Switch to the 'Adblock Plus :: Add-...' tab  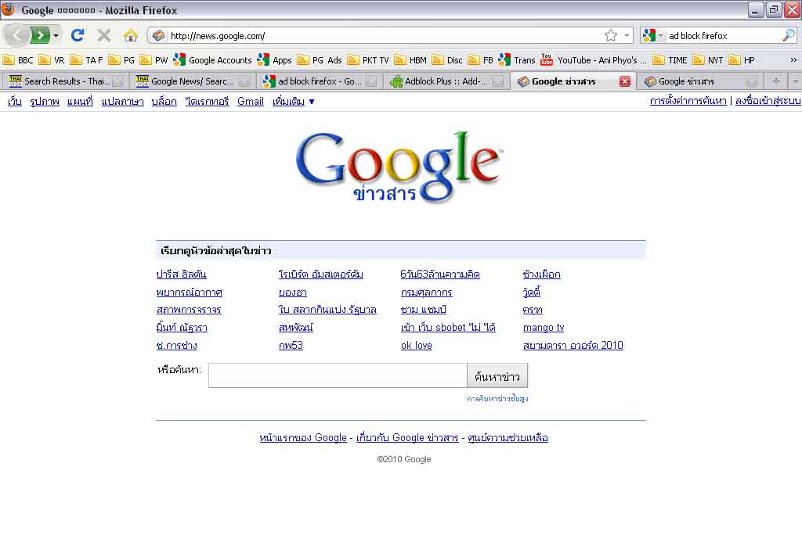pos(446,81)
